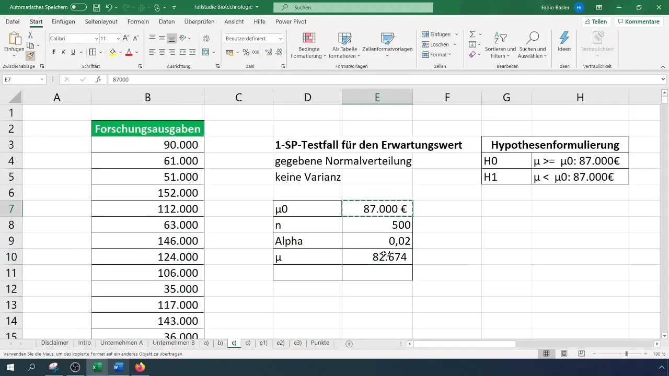Open Bedingte Formatierung menu

tap(309, 45)
